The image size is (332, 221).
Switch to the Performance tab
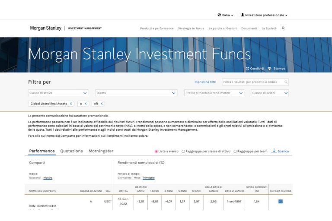click(x=42, y=151)
